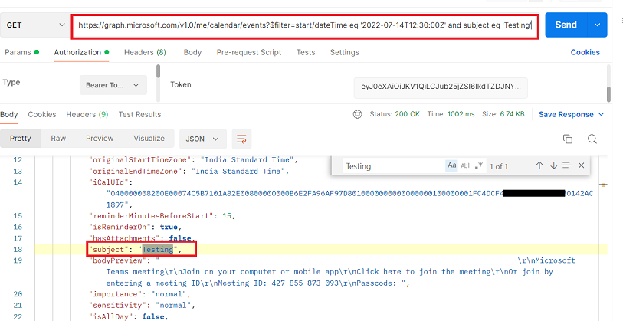Click the Status: 200 OK text
623x321 pixels.
point(394,114)
